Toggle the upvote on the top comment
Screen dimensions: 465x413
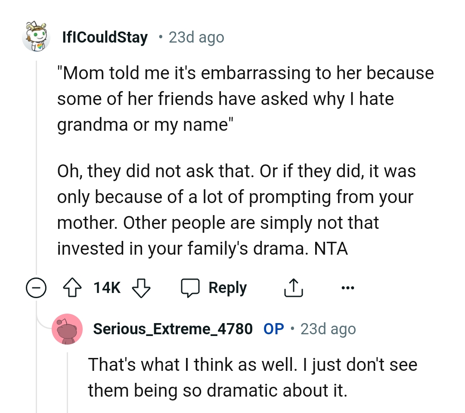tap(73, 287)
